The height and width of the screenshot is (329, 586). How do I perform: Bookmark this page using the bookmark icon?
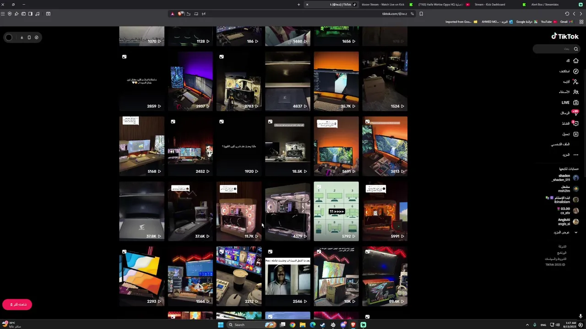[x=421, y=14]
